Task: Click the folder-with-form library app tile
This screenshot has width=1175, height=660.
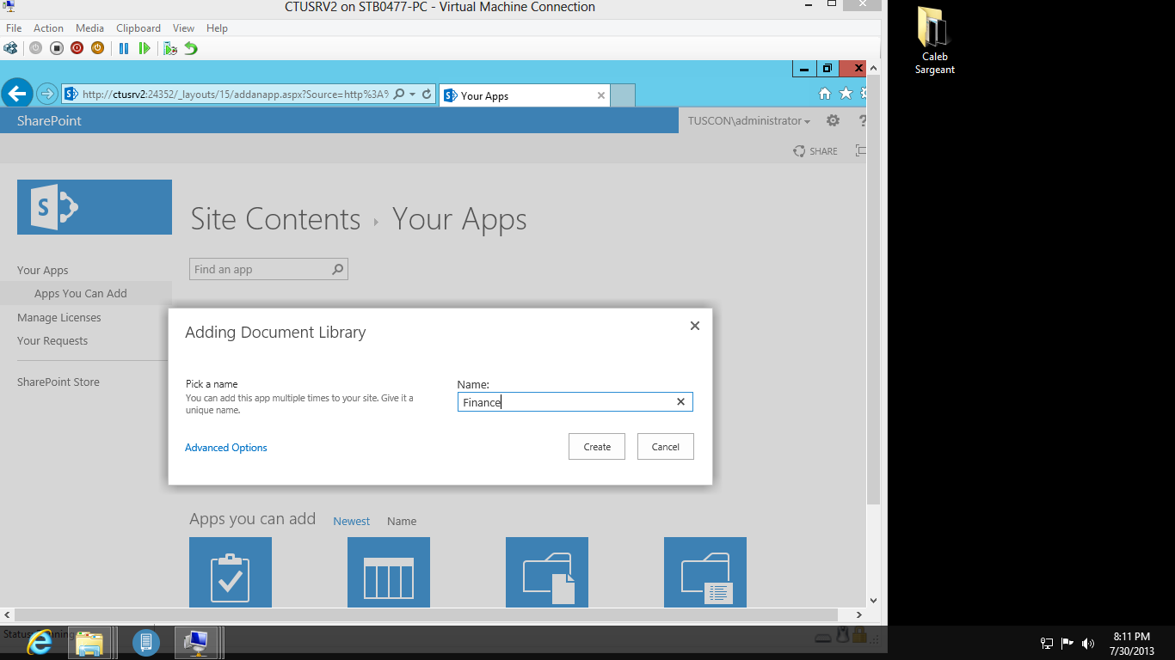Action: [705, 572]
